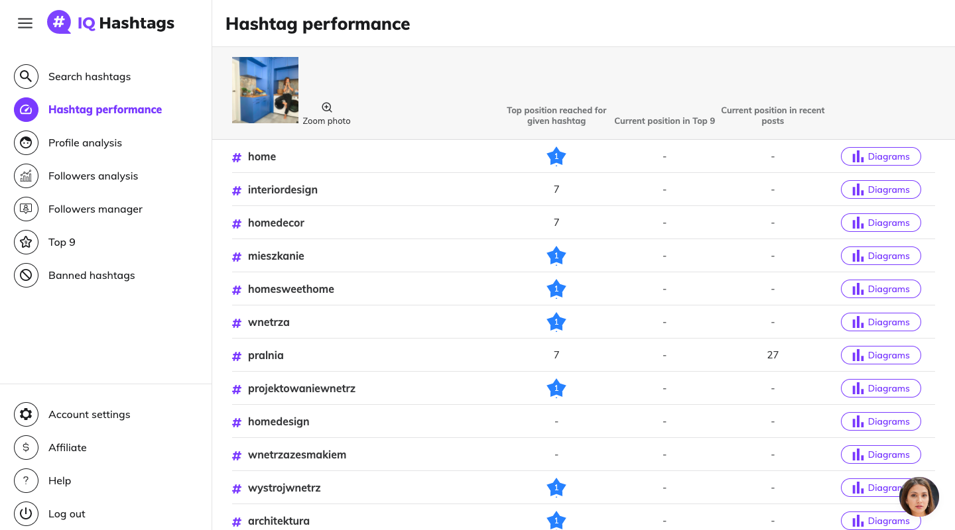Open Diagrams for homesweethome
955x530 pixels.
click(x=881, y=289)
